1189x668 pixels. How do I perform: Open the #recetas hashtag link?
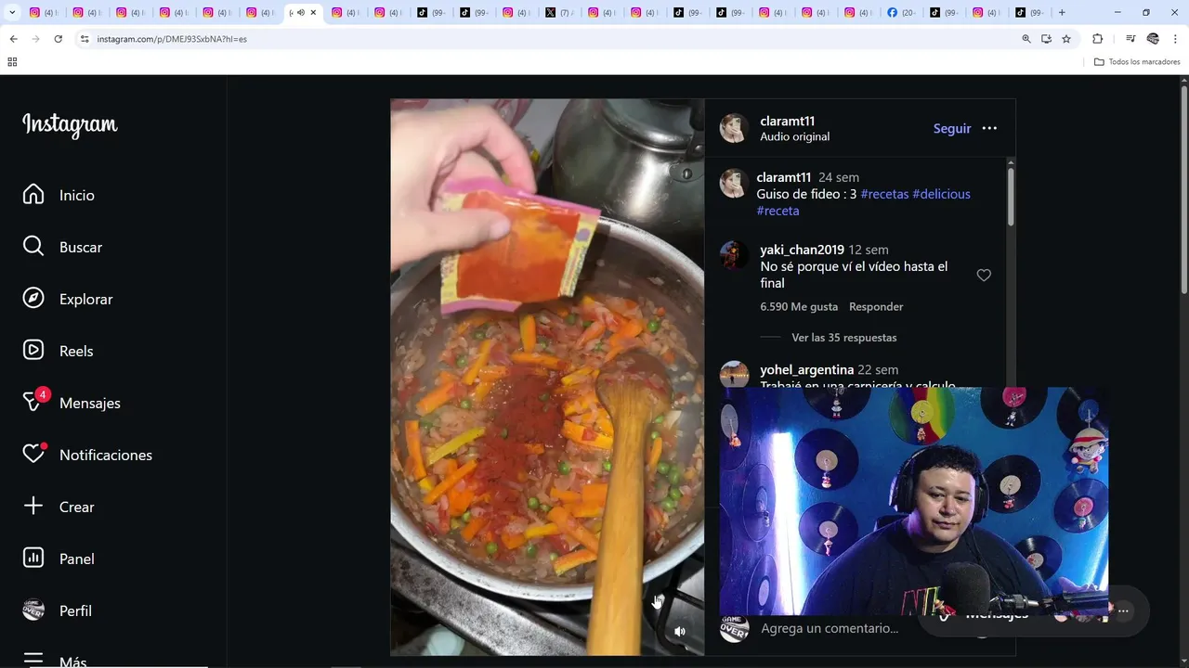(884, 194)
